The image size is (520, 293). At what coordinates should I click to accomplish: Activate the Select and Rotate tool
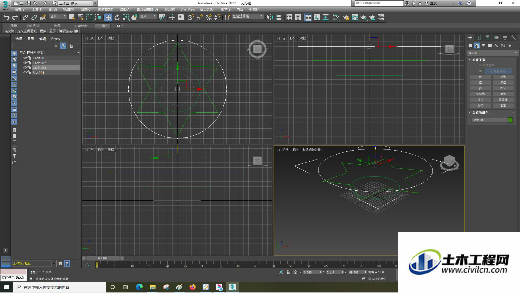point(117,18)
